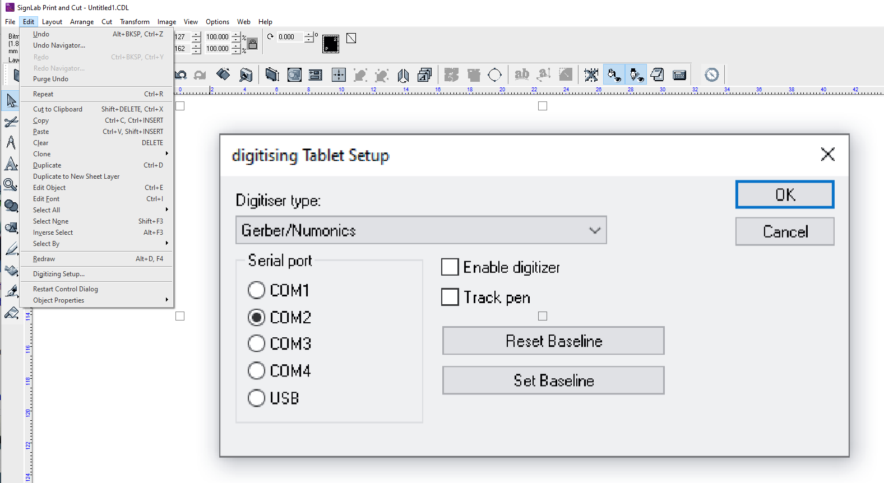
Task: Choose Restart Control Dialog
Action: (x=96, y=289)
